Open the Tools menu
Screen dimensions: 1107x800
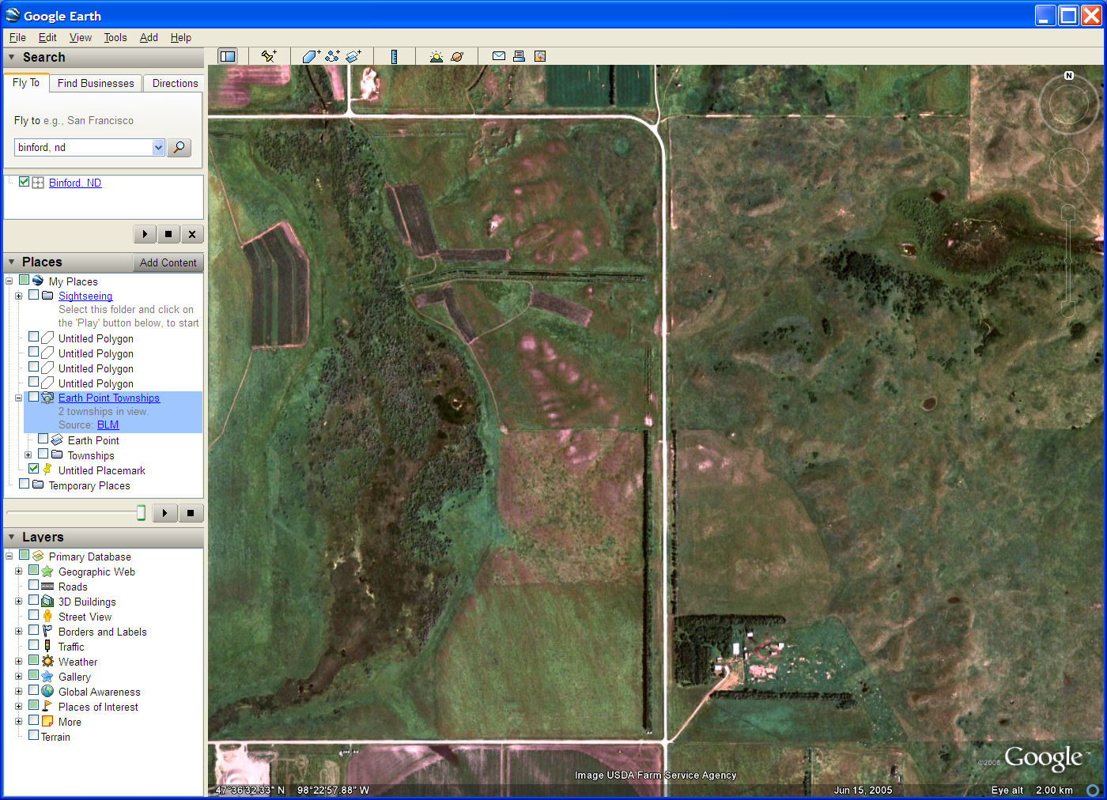[115, 37]
